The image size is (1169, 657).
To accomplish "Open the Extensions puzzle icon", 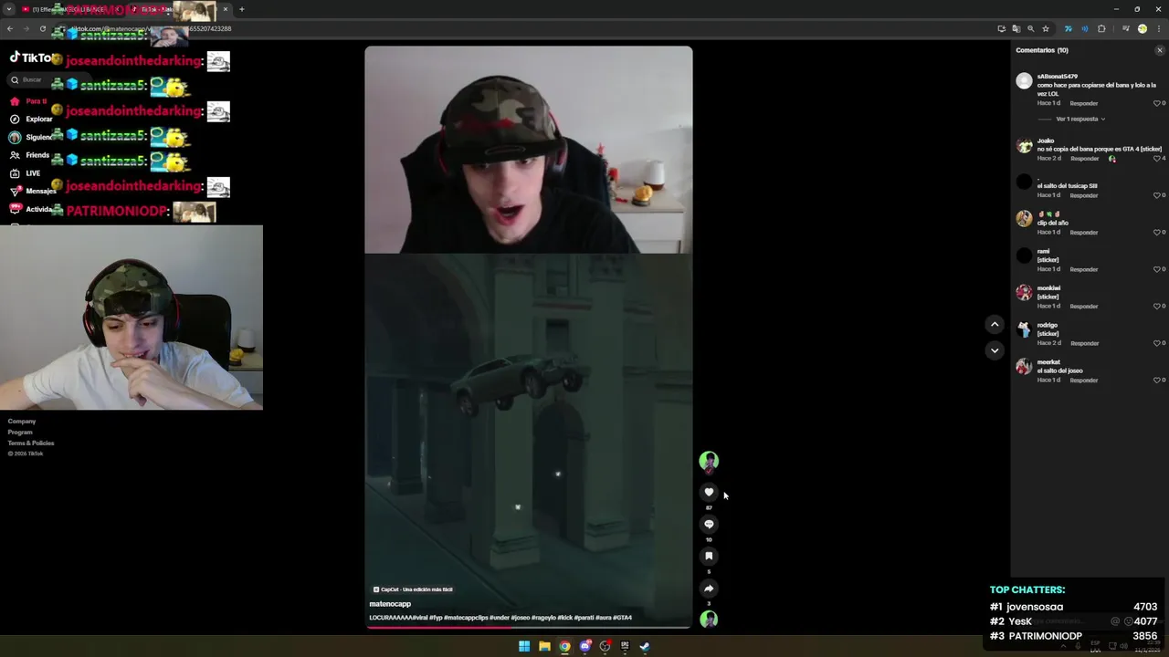I will tap(1101, 28).
